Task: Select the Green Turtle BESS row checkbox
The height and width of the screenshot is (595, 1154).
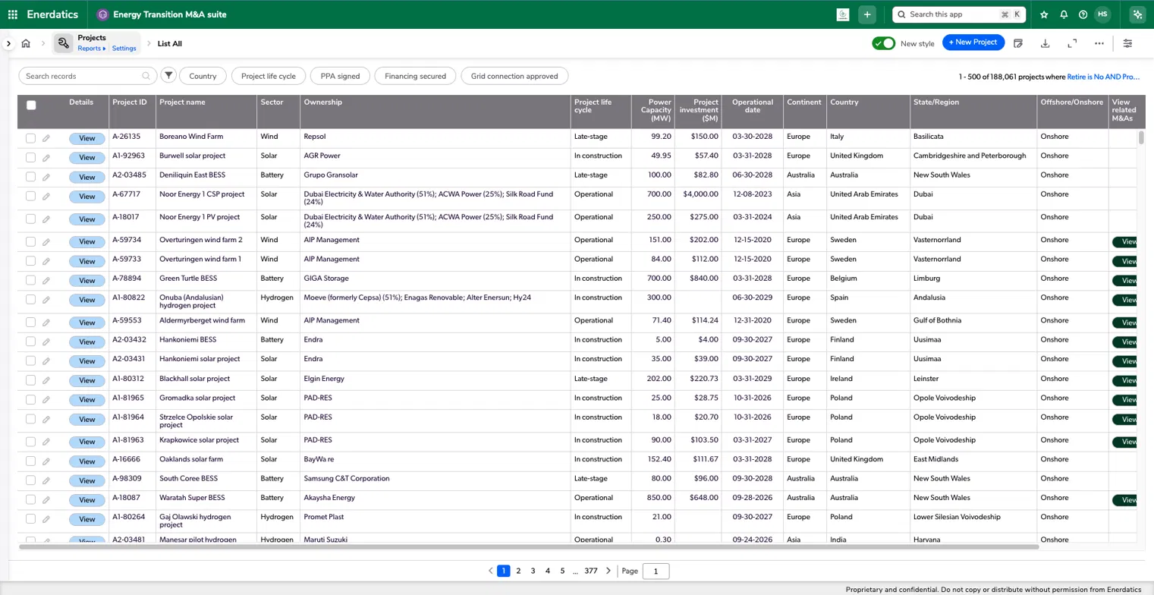Action: click(30, 280)
